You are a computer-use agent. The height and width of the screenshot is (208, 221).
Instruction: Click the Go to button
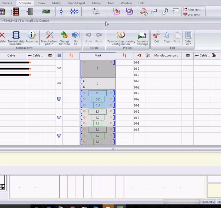[76, 38]
